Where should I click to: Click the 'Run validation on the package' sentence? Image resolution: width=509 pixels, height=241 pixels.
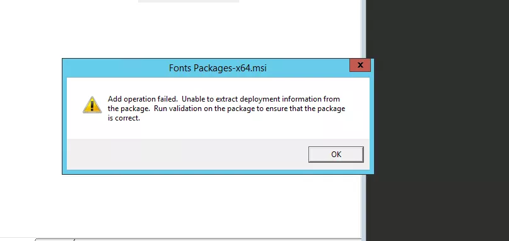coord(204,109)
